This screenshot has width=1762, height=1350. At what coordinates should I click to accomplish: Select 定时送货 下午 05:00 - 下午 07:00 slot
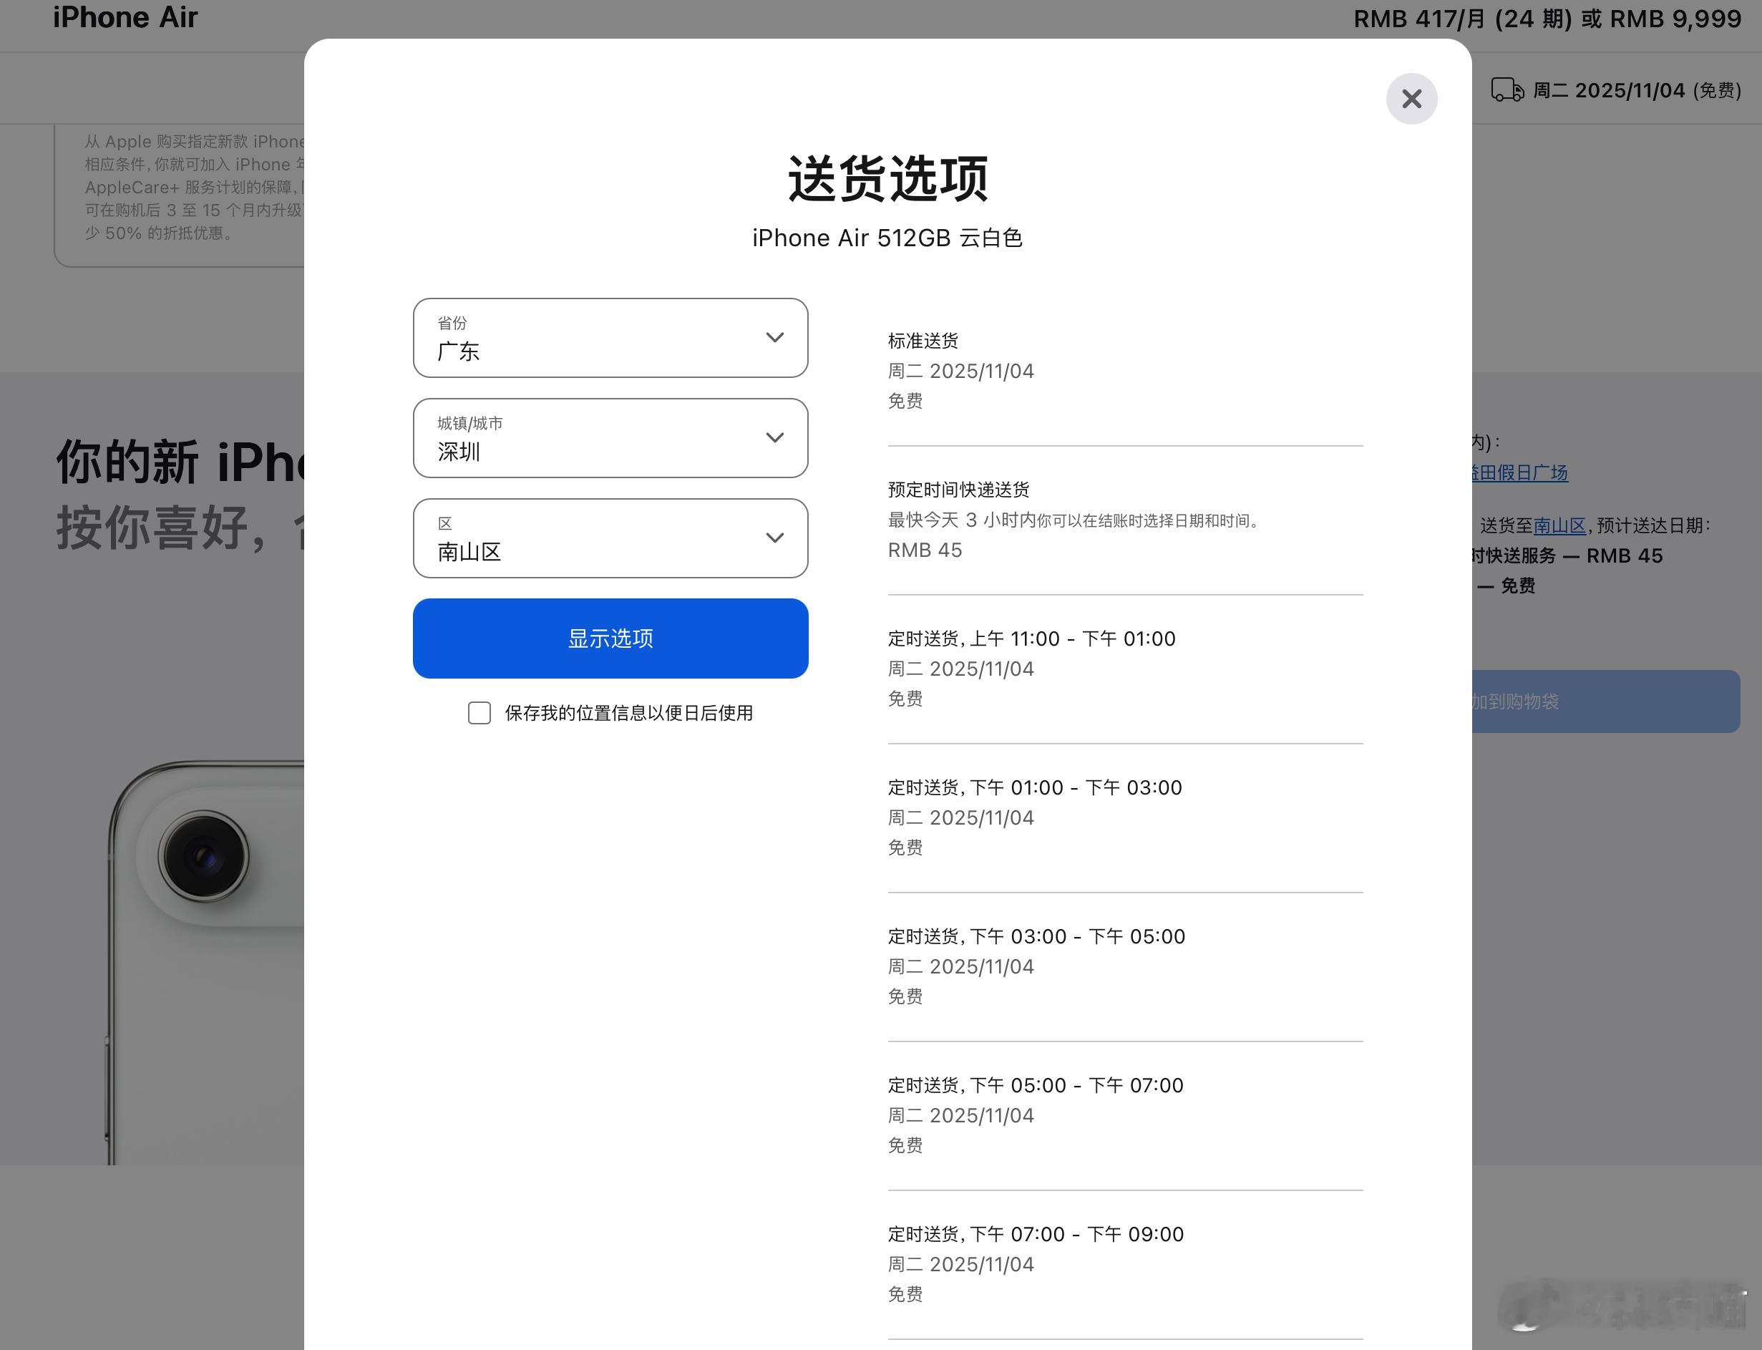1035,1085
